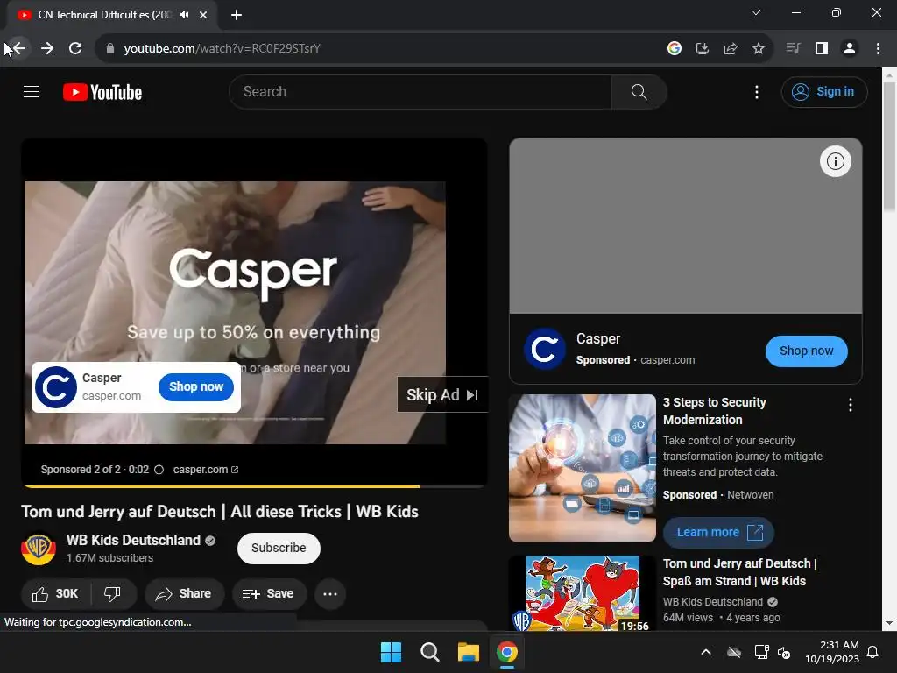Open 3 Steps to Security ad thumbnail

coord(583,468)
